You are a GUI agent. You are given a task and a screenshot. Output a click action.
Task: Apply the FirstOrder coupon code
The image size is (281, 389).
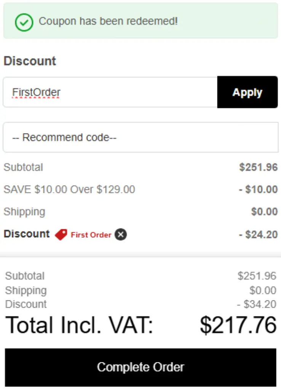[x=247, y=92]
